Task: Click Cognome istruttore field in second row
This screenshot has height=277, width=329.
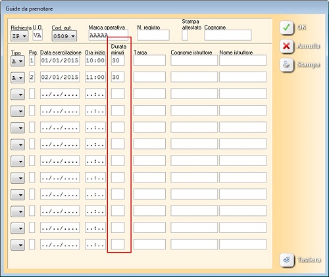Action: pyautogui.click(x=194, y=77)
